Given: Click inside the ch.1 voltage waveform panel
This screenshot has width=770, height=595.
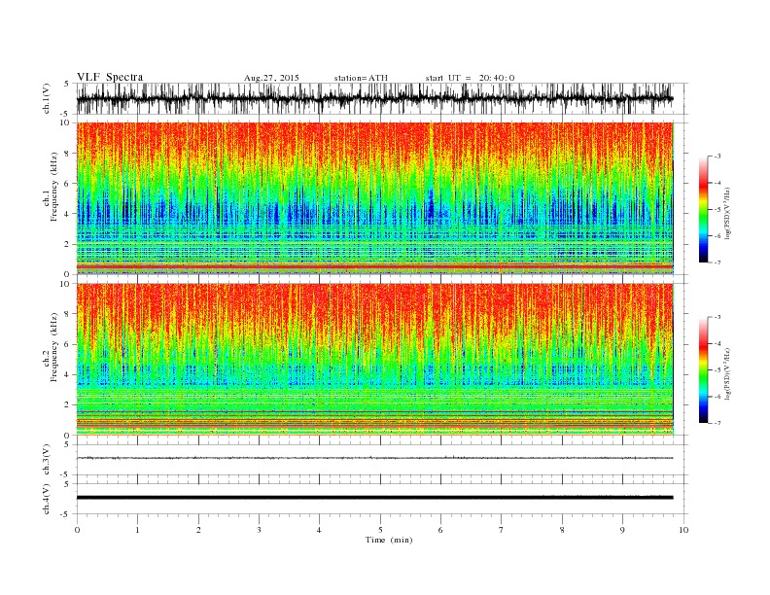Looking at the screenshot, I should (x=382, y=98).
